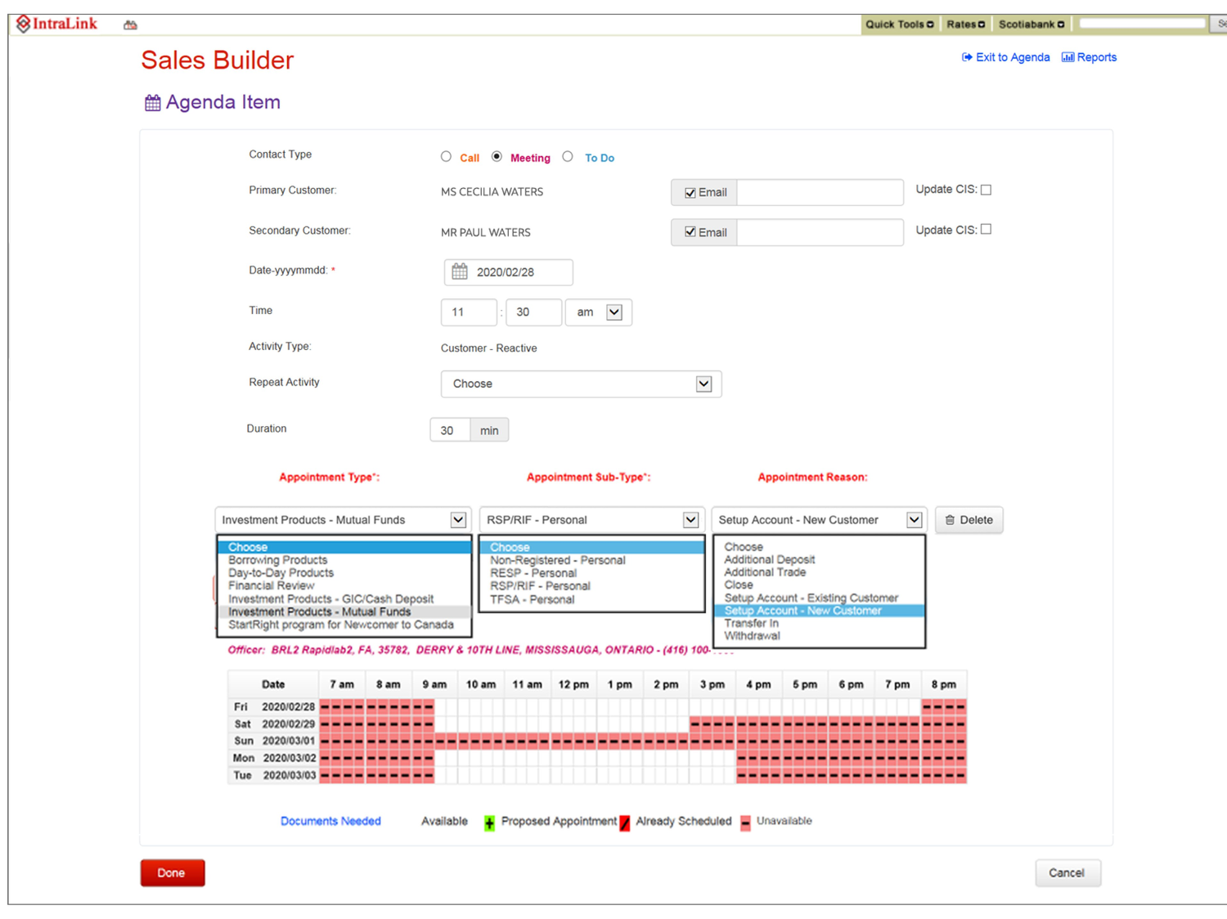Click the red Done button
This screenshot has height=919, width=1227.
tap(172, 873)
